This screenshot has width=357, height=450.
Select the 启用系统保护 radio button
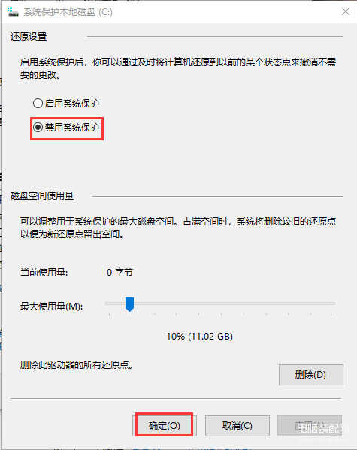coord(38,103)
